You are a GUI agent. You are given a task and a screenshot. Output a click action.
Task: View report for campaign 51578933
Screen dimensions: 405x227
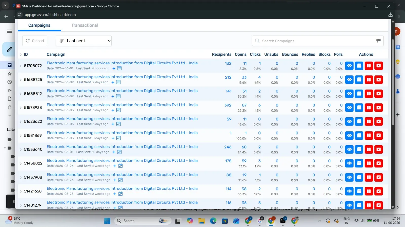coord(349,108)
